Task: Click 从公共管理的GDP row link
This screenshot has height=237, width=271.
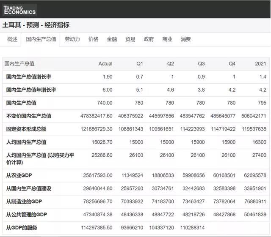Action: [x=27, y=215]
